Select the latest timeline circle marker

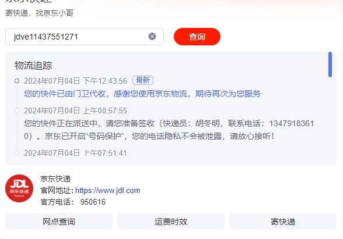pos(17,81)
